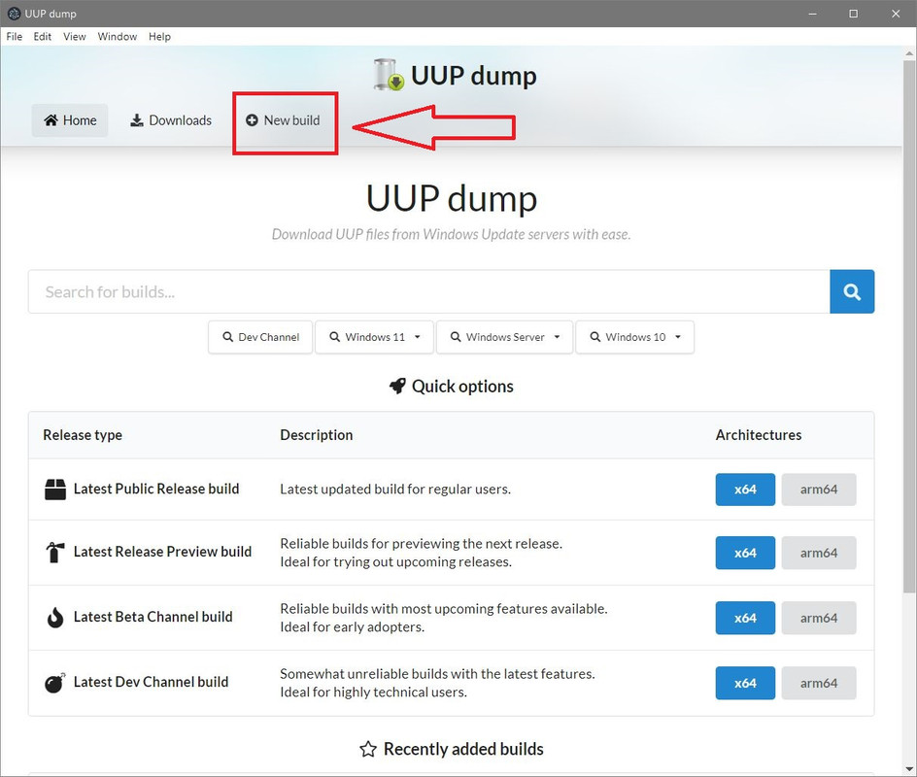Open the Windows 10 search dropdown
Viewport: 917px width, 777px height.
[635, 337]
